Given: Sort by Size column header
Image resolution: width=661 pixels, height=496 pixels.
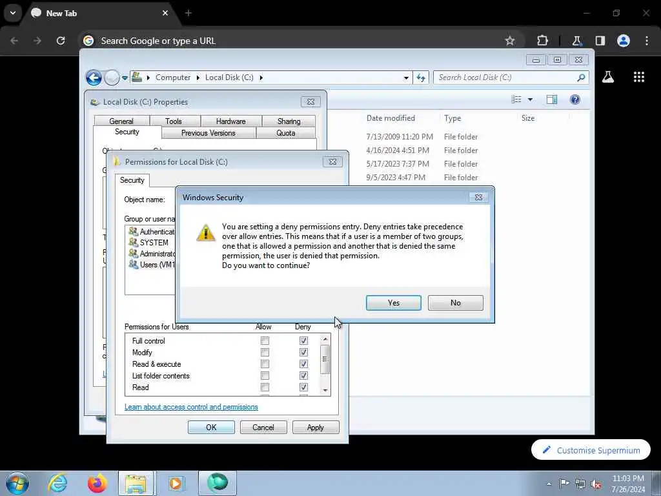Looking at the screenshot, I should click(528, 118).
